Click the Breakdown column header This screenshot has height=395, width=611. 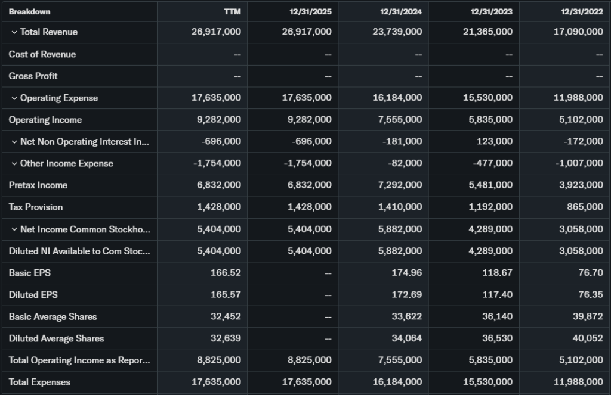29,12
